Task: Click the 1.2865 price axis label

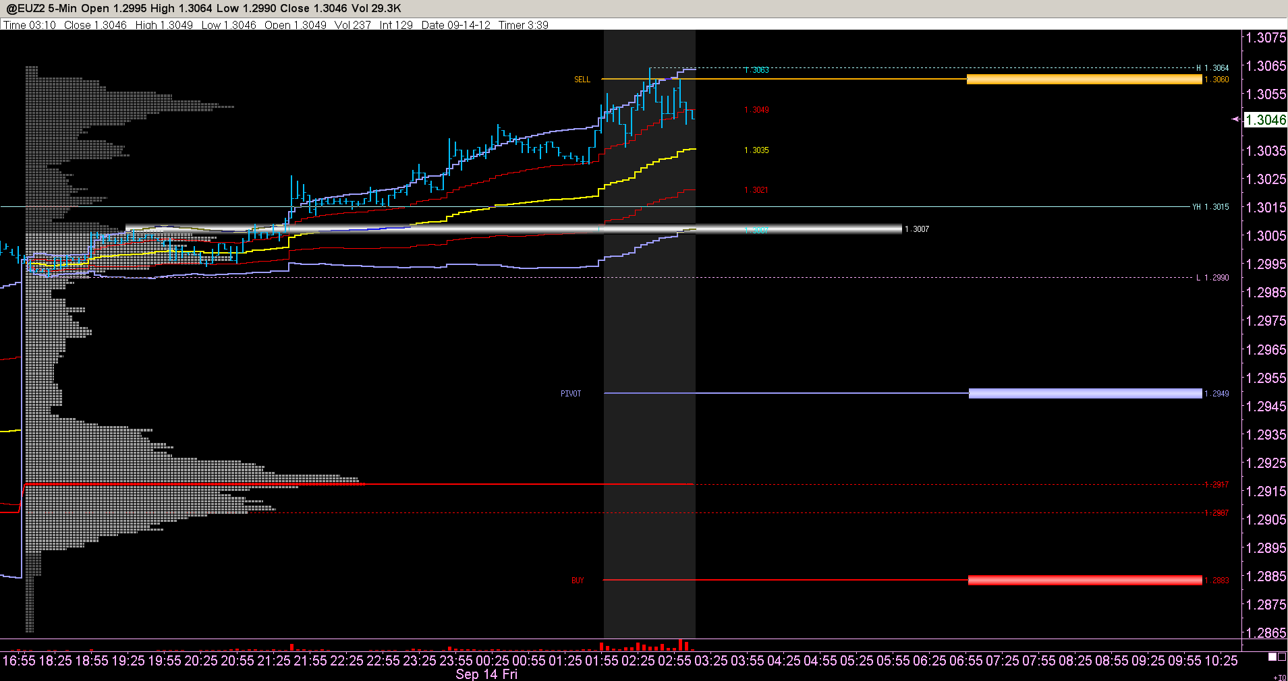Action: (1266, 633)
